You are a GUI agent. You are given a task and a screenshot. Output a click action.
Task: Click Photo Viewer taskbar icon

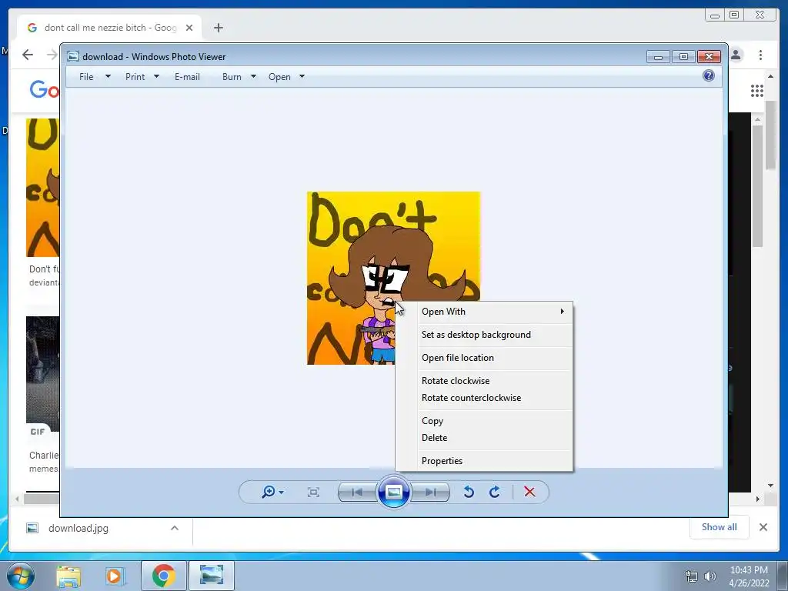[212, 576]
